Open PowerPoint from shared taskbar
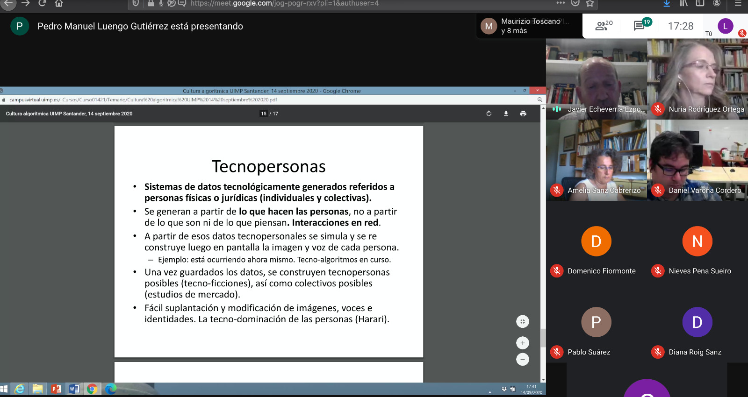Viewport: 748px width, 397px height. (56, 389)
